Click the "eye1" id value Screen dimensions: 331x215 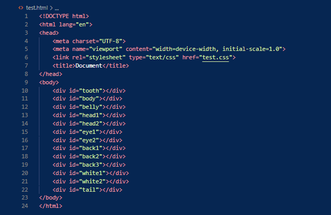[90, 132]
